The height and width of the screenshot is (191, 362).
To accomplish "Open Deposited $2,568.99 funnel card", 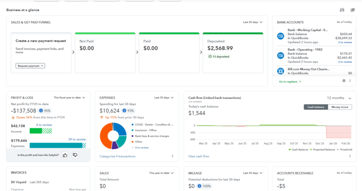I will 233,53.
